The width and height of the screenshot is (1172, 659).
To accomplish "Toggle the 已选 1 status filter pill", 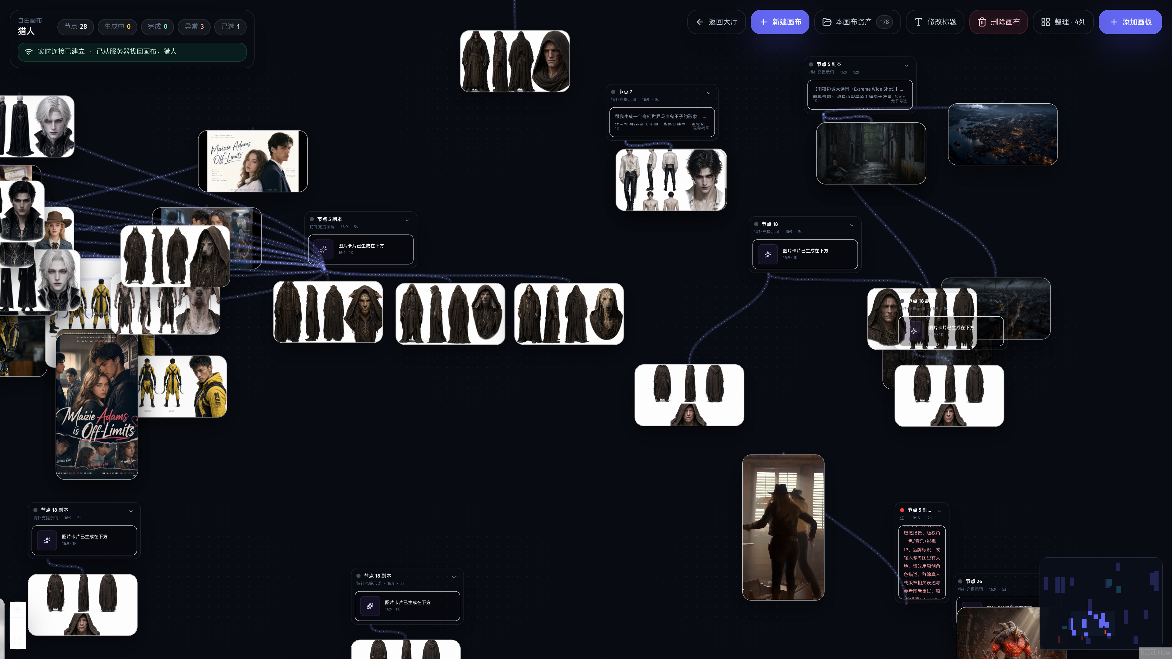I will 230,26.
